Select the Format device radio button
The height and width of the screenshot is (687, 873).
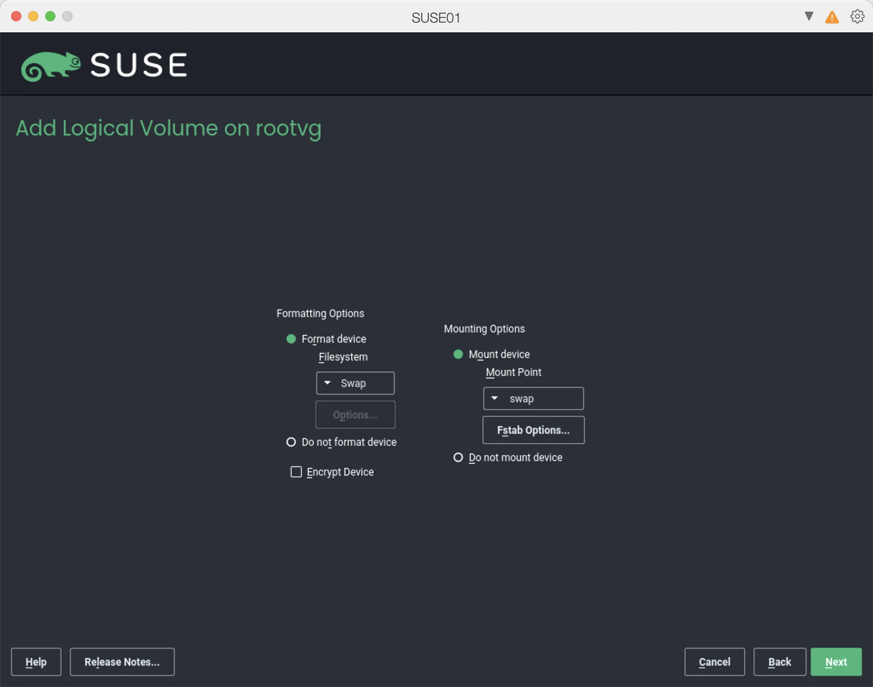click(291, 339)
